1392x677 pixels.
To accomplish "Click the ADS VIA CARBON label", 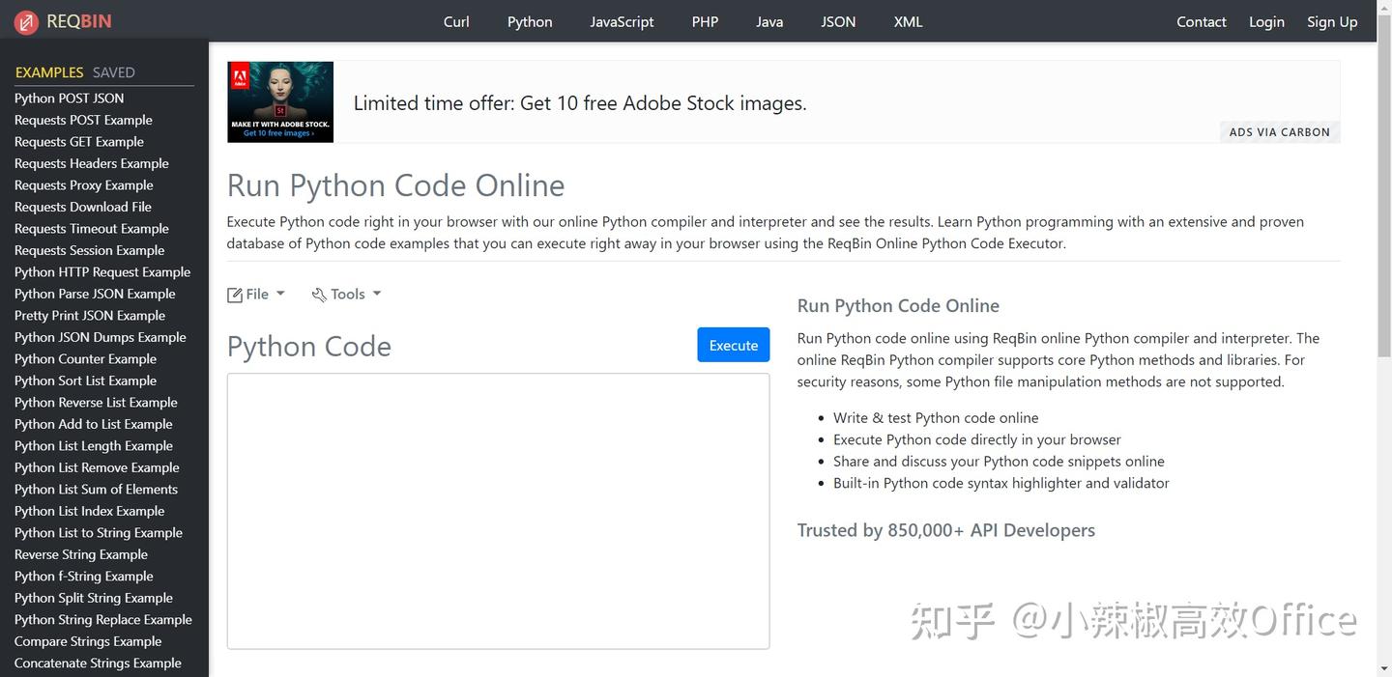I will (x=1279, y=131).
